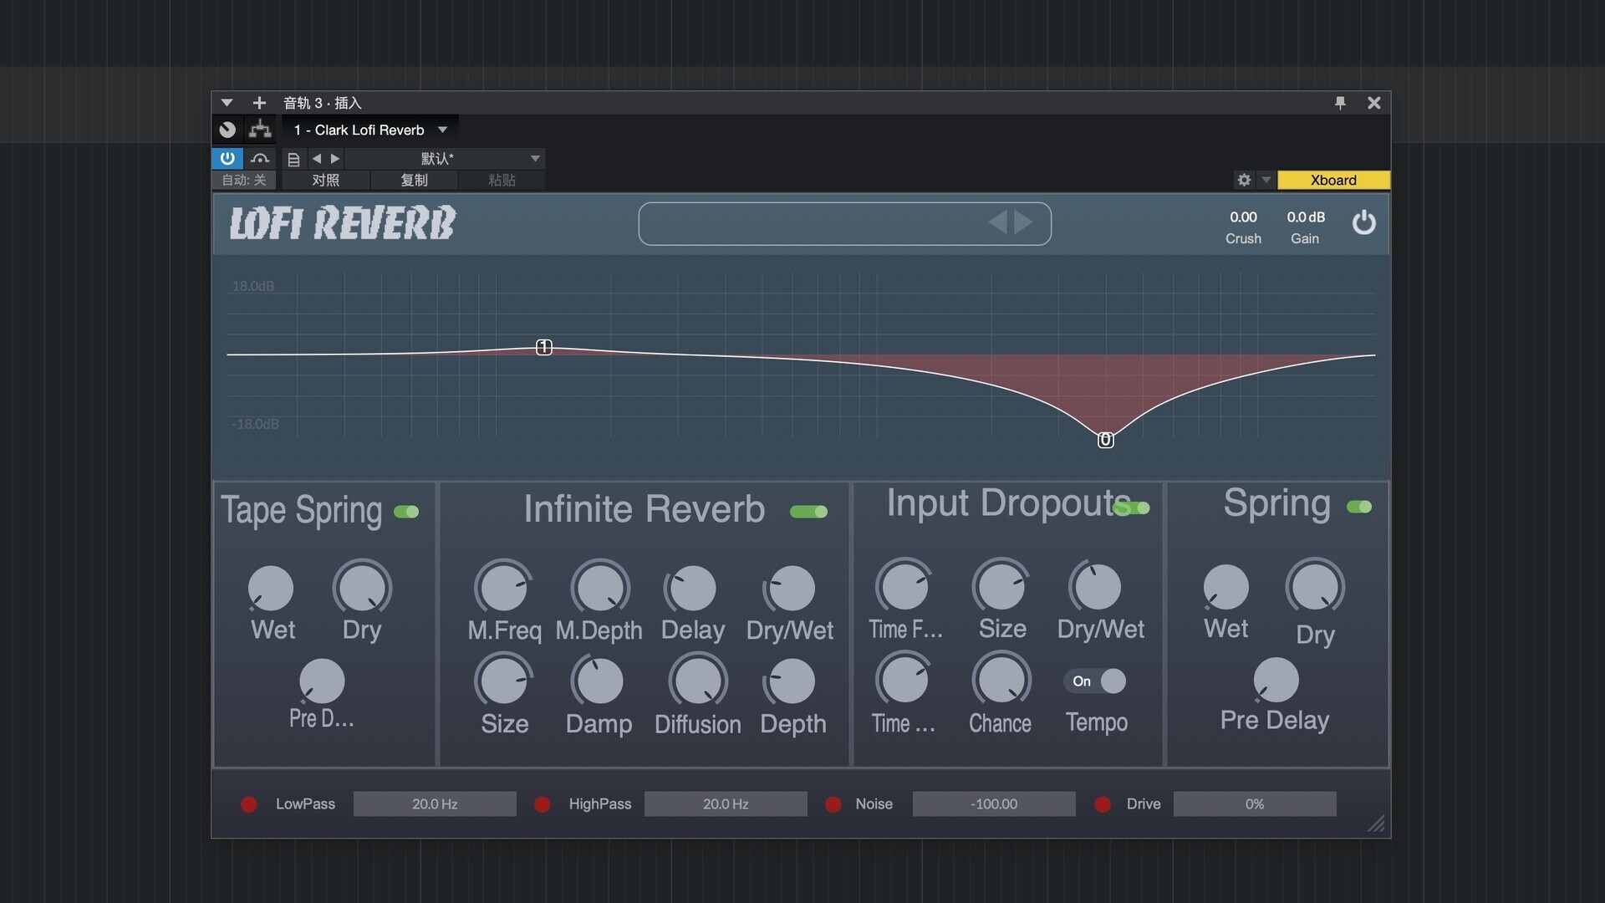1605x903 pixels.
Task: Select EQ node 0 on the curve
Action: coord(1105,440)
